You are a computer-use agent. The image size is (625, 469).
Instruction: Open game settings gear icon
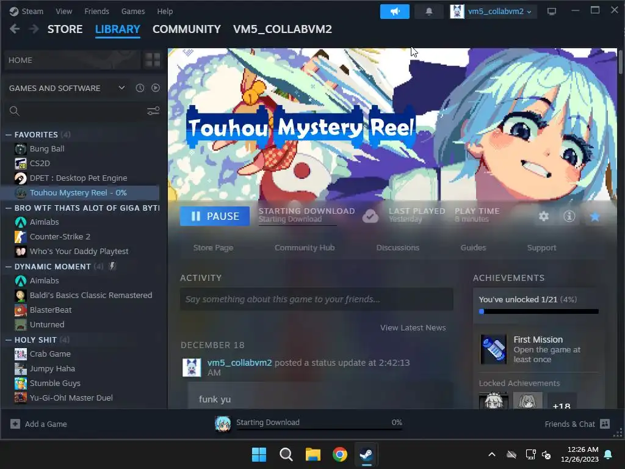[x=544, y=216]
